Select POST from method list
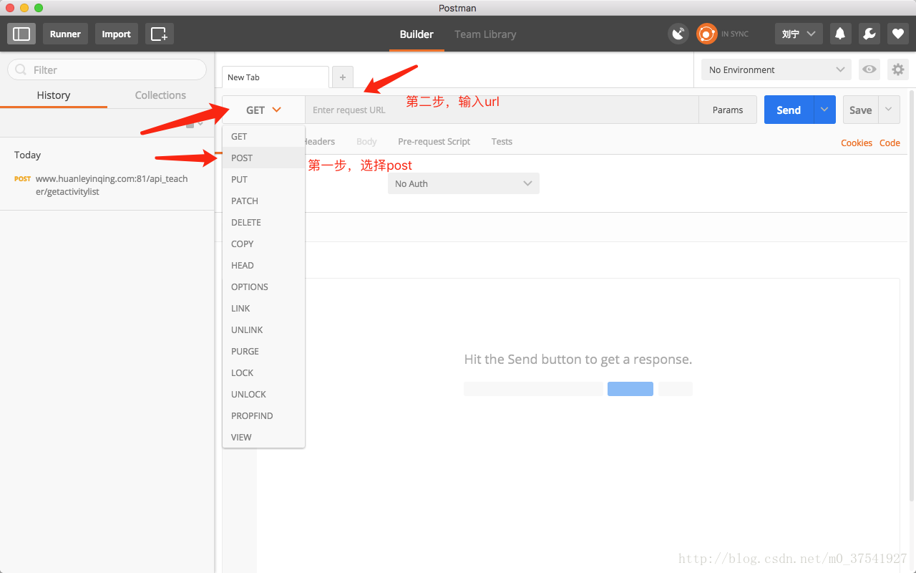 263,158
